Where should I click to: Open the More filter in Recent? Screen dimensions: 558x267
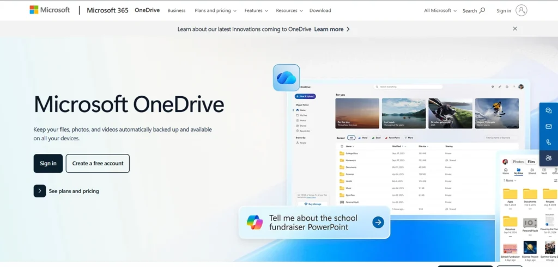[x=409, y=138]
